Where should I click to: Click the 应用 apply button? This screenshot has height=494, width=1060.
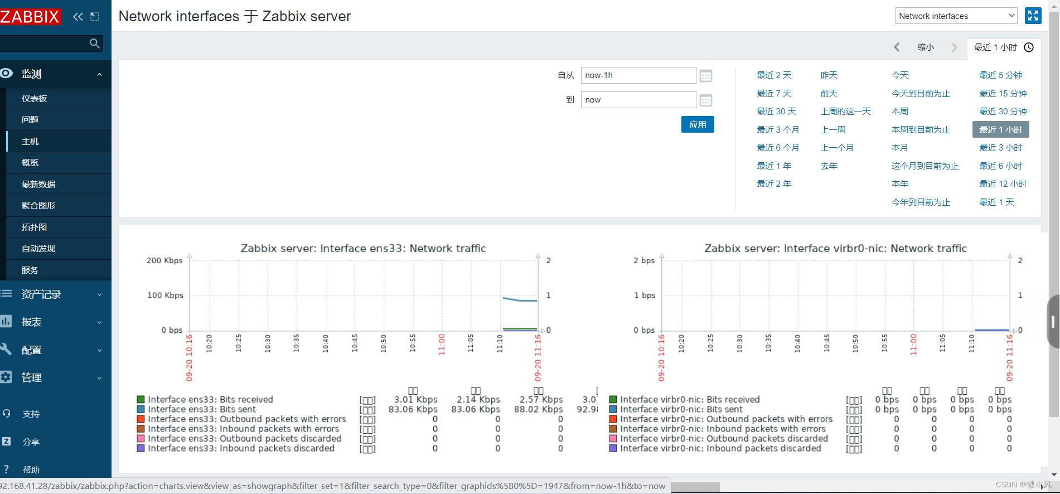coord(698,124)
